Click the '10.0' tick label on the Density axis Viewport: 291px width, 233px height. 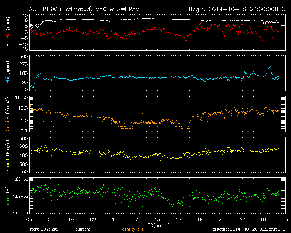click(x=23, y=108)
